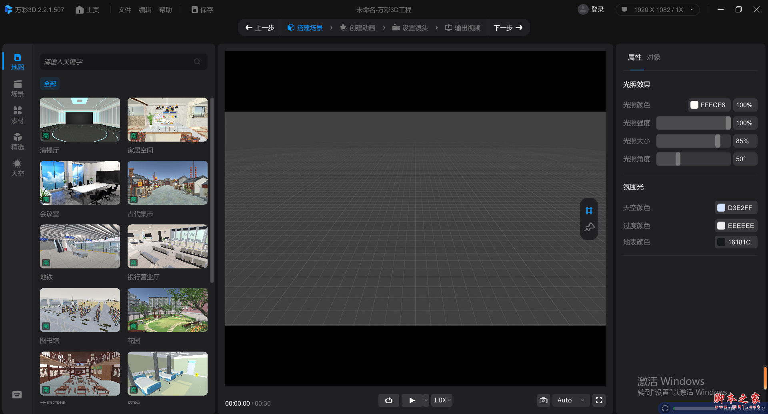This screenshot has width=768, height=414.
Task: Switch to the 对象 (Object) tab
Action: pos(653,57)
